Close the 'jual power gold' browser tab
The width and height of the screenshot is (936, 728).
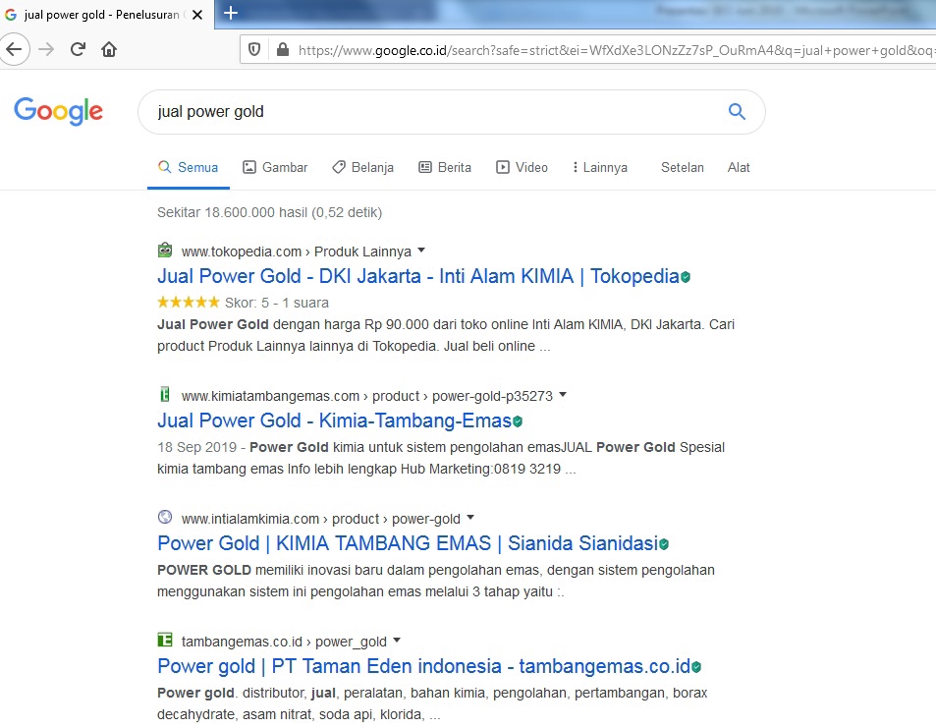click(x=197, y=15)
